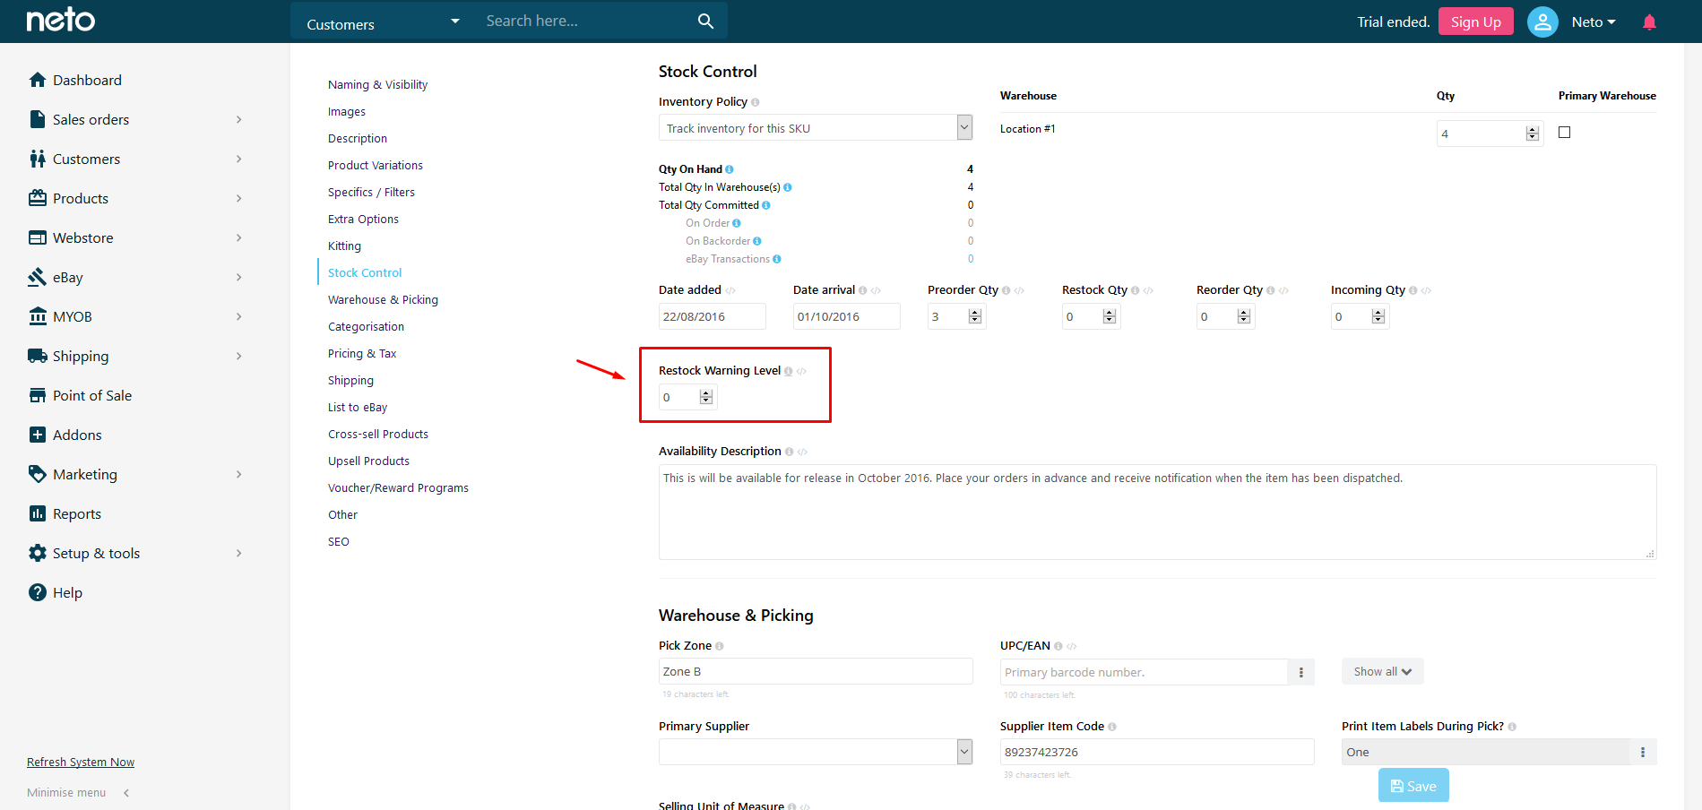Increase Restock Warning Level using the stepper
Screen dimensions: 1702x810
pos(707,392)
